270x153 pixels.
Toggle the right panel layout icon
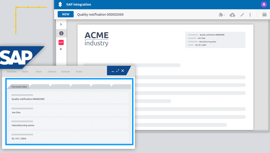coord(264,15)
